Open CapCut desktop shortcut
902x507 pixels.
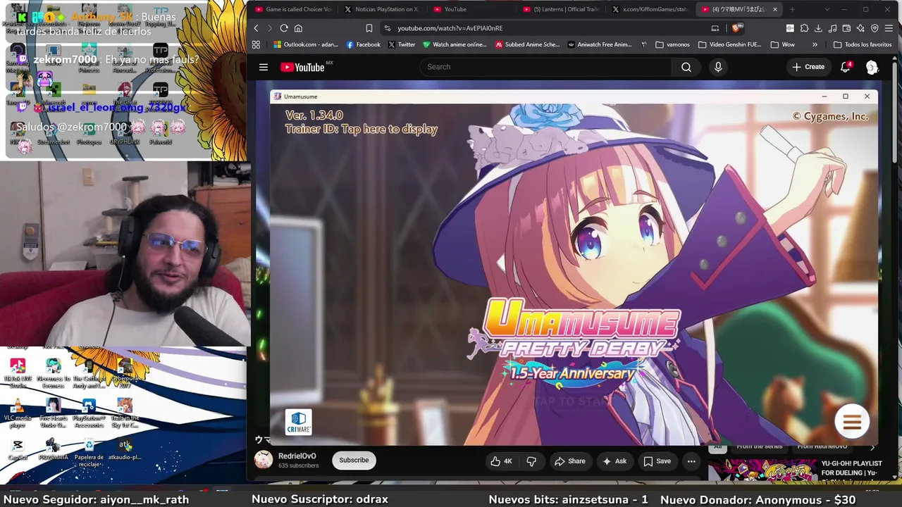pyautogui.click(x=18, y=449)
